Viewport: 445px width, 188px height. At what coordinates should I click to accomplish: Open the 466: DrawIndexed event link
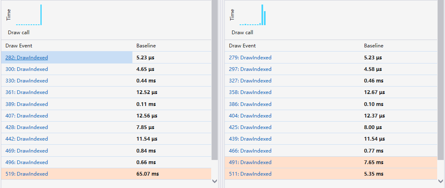(250, 150)
